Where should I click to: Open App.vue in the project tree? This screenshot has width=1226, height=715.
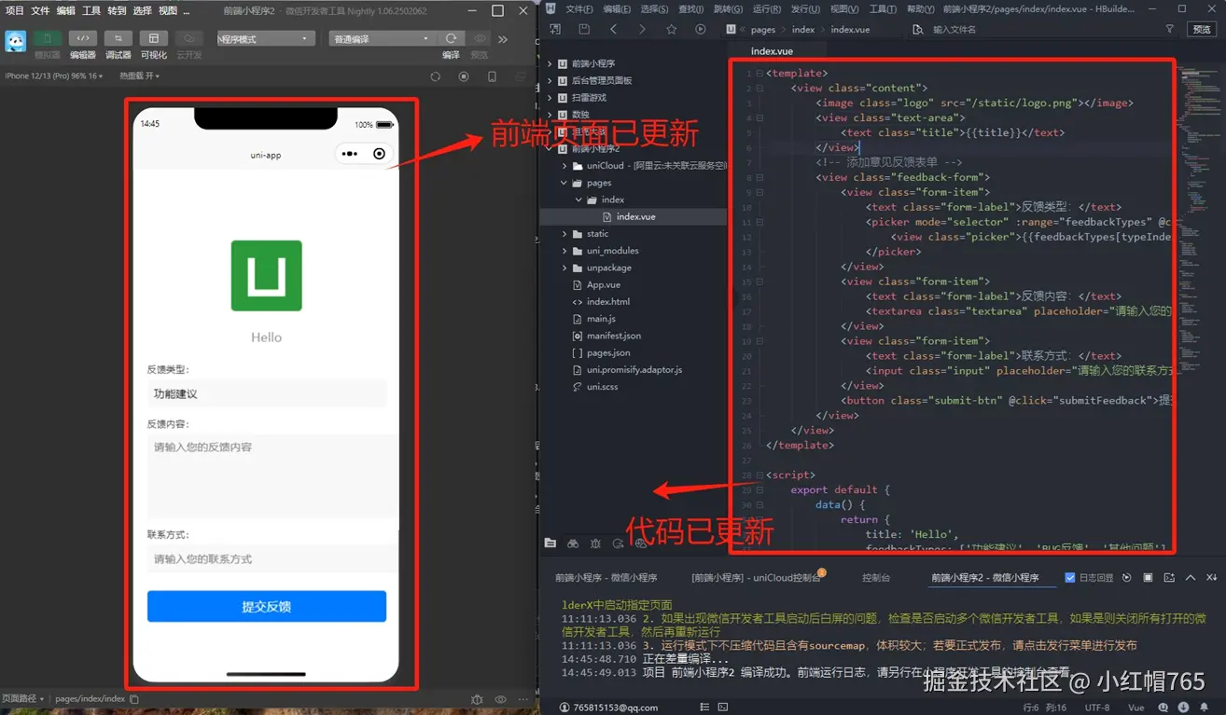(x=603, y=284)
